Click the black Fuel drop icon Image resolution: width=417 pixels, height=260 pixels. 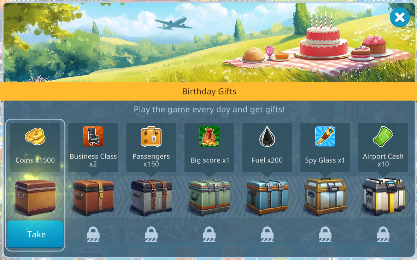click(x=267, y=136)
